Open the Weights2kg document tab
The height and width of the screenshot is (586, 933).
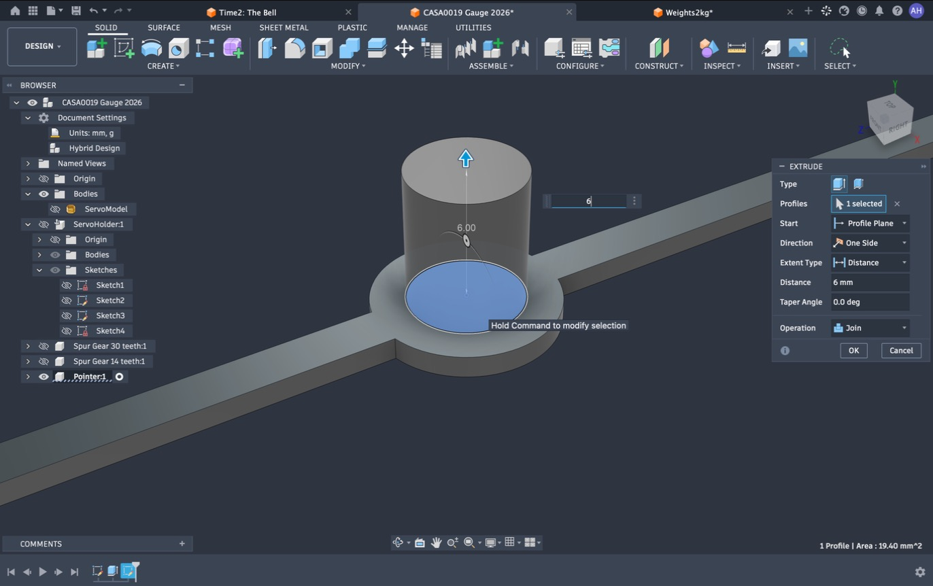tap(689, 12)
